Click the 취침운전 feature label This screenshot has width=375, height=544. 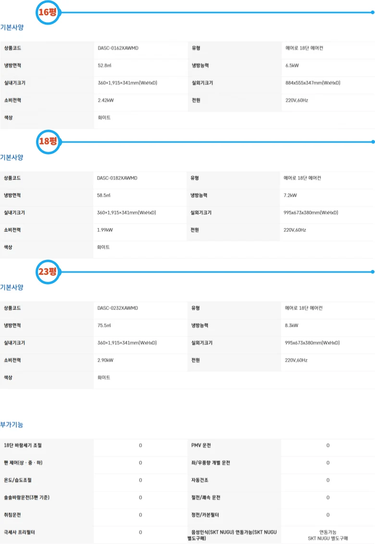pyautogui.click(x=12, y=515)
